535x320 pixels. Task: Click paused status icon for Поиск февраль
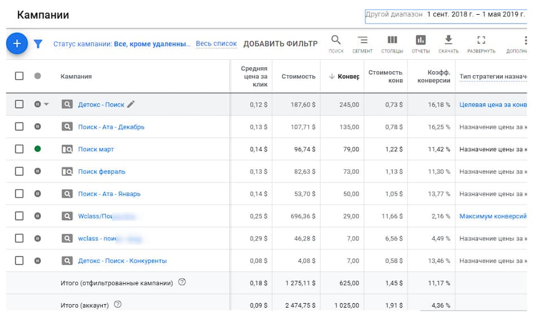pos(37,171)
